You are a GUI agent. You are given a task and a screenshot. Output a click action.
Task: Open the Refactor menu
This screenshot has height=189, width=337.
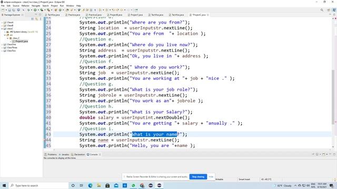[x=25, y=6]
